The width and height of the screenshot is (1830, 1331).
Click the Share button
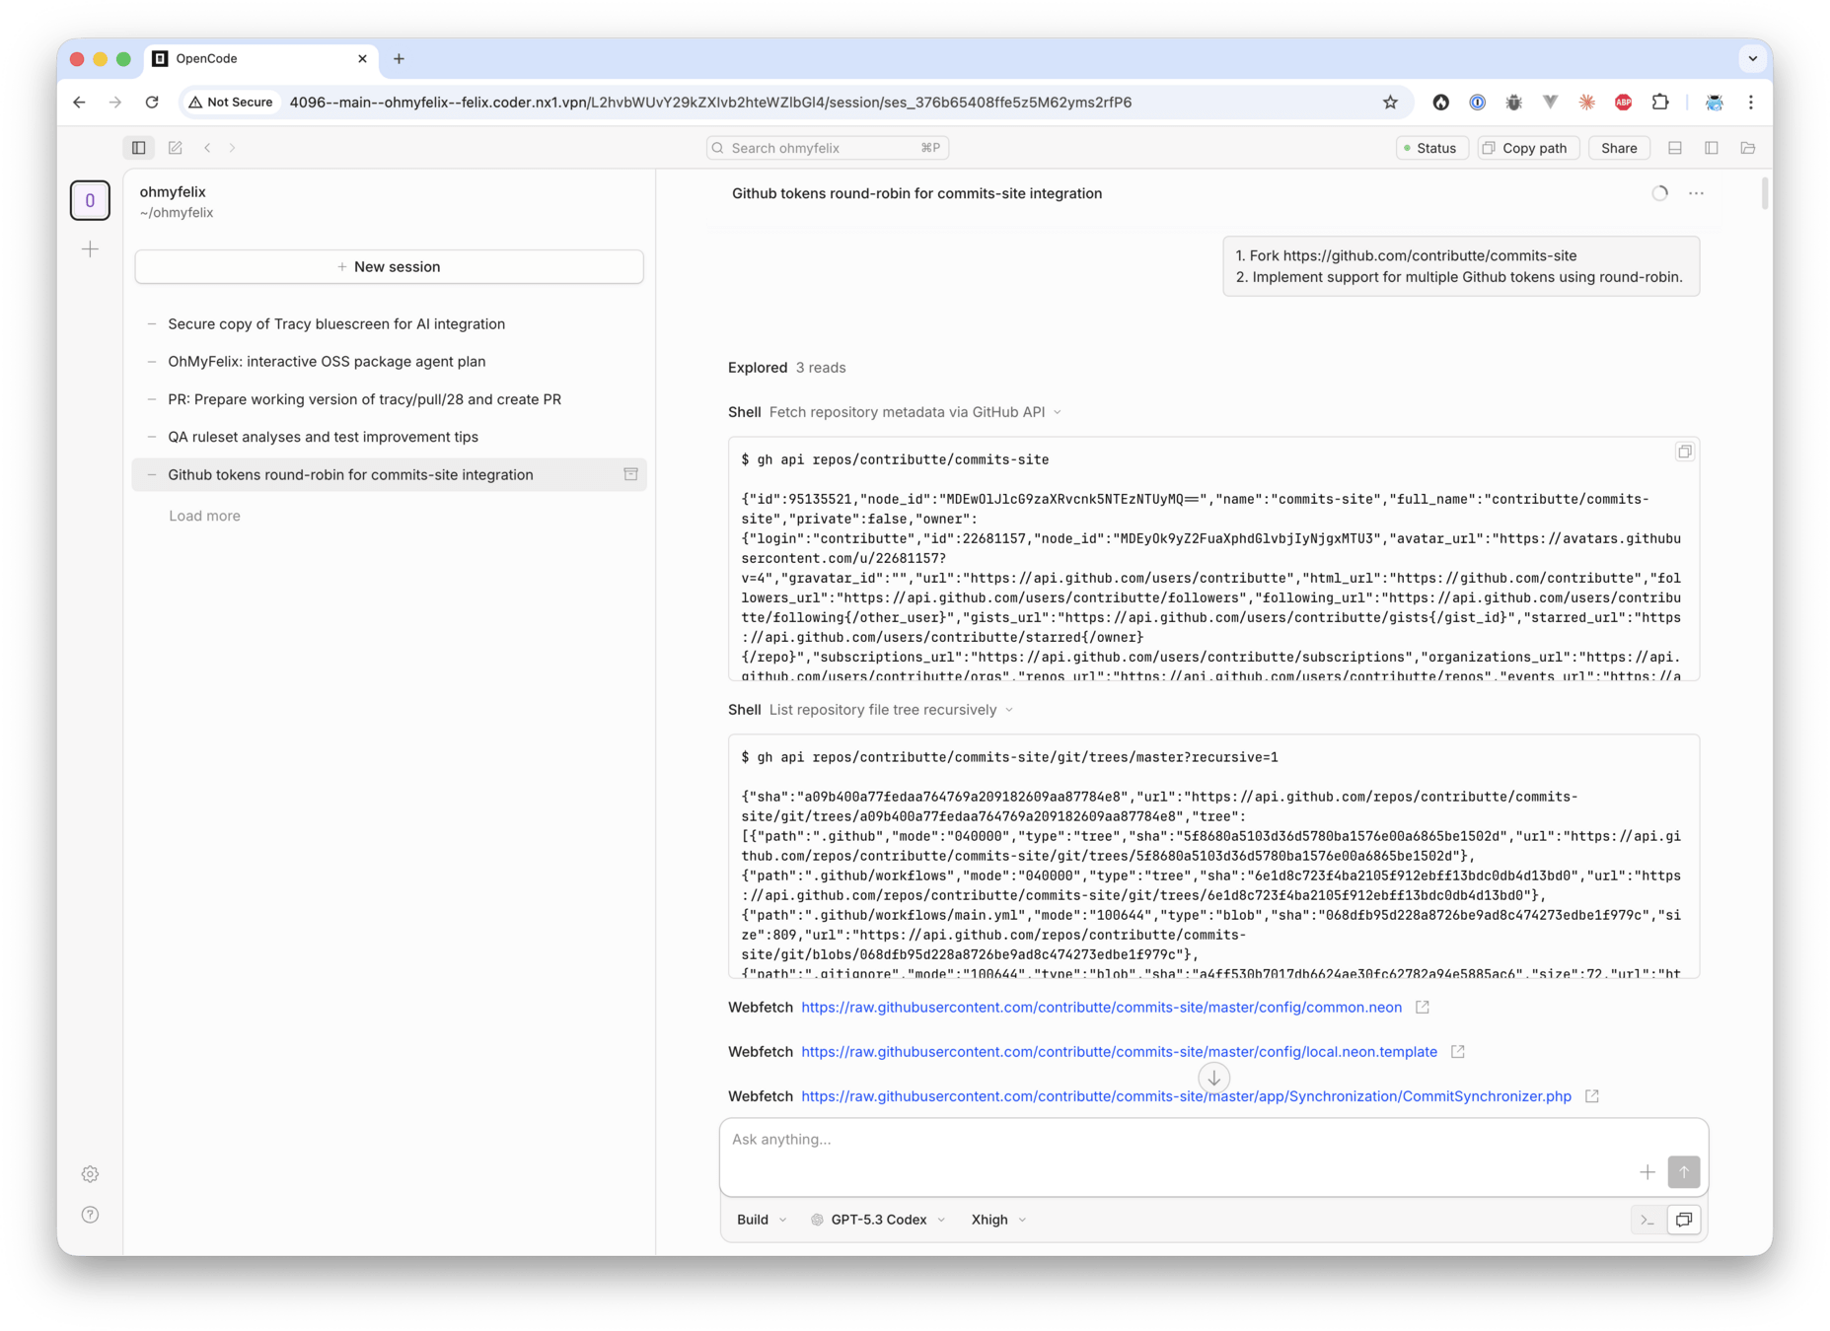pos(1619,148)
